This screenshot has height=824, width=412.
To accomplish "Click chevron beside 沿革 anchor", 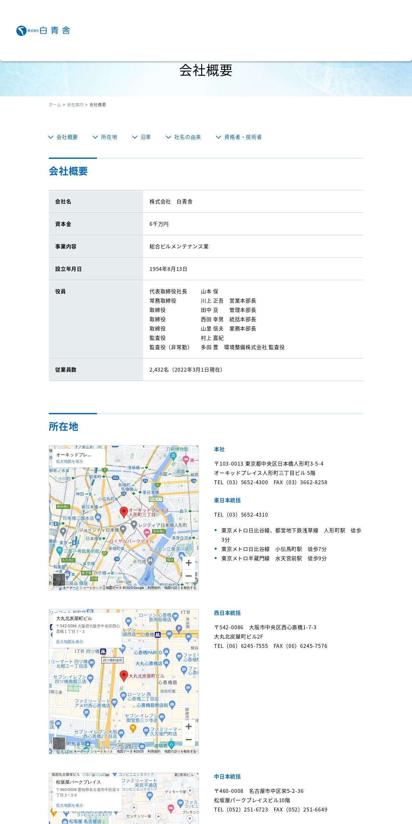I will (135, 137).
